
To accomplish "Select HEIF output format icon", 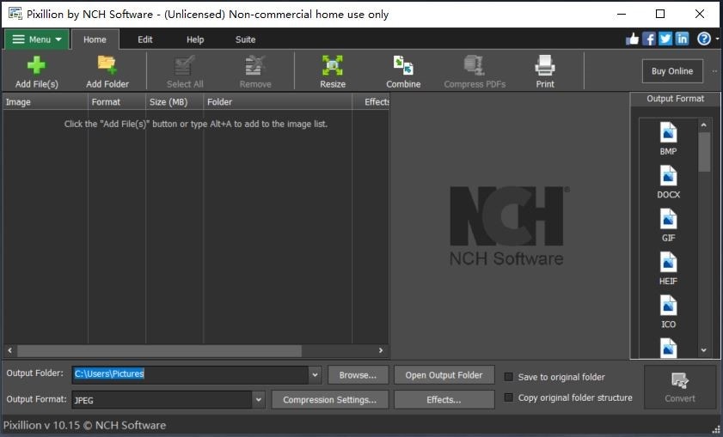I will pos(668,263).
